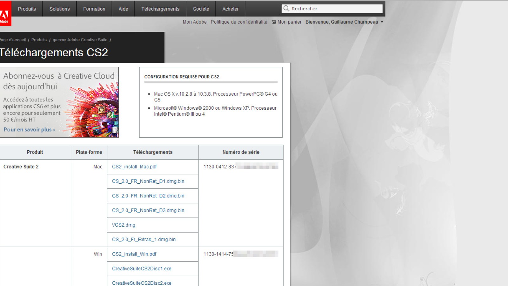
Task: Open the Solutions menu
Action: (x=59, y=9)
